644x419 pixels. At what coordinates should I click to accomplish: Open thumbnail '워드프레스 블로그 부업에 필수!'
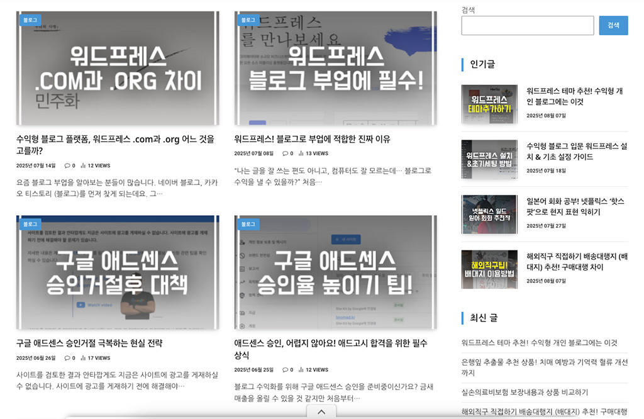point(336,68)
